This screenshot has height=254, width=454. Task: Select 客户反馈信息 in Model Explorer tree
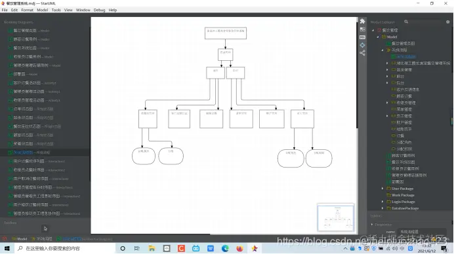(x=407, y=89)
